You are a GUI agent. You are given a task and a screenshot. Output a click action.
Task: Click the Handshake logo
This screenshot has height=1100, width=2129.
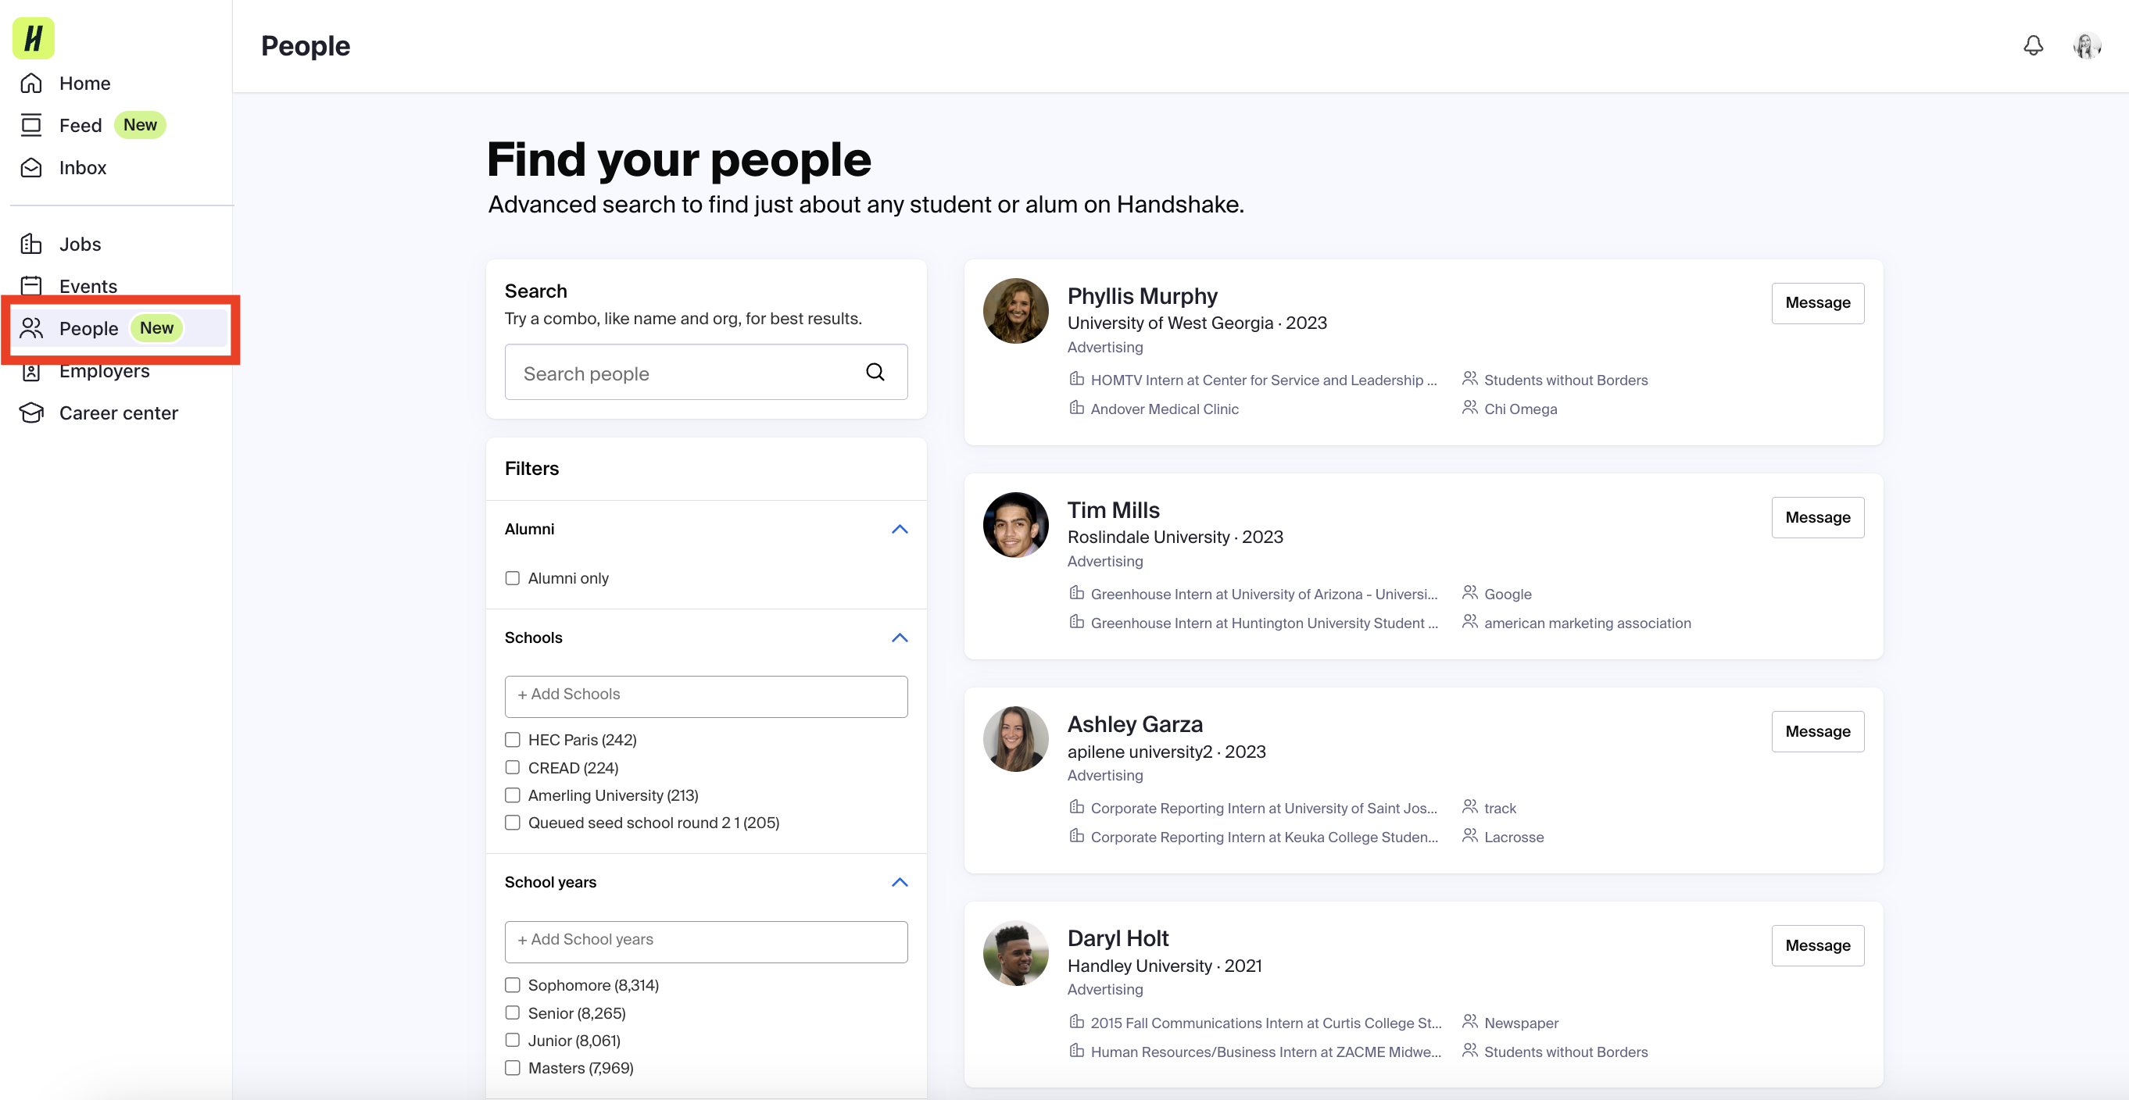pos(33,37)
